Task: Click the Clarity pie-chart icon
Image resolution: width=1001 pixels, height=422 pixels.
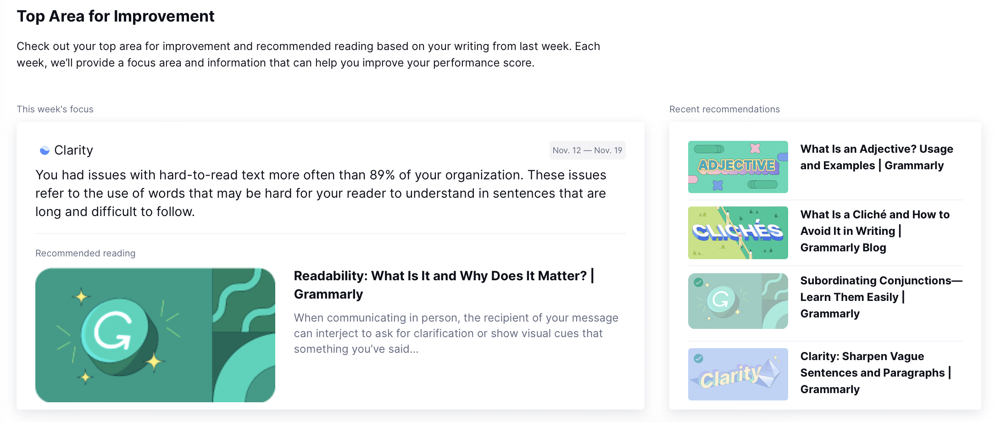Action: (44, 150)
